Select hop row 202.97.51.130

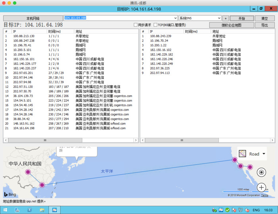coord(71,87)
